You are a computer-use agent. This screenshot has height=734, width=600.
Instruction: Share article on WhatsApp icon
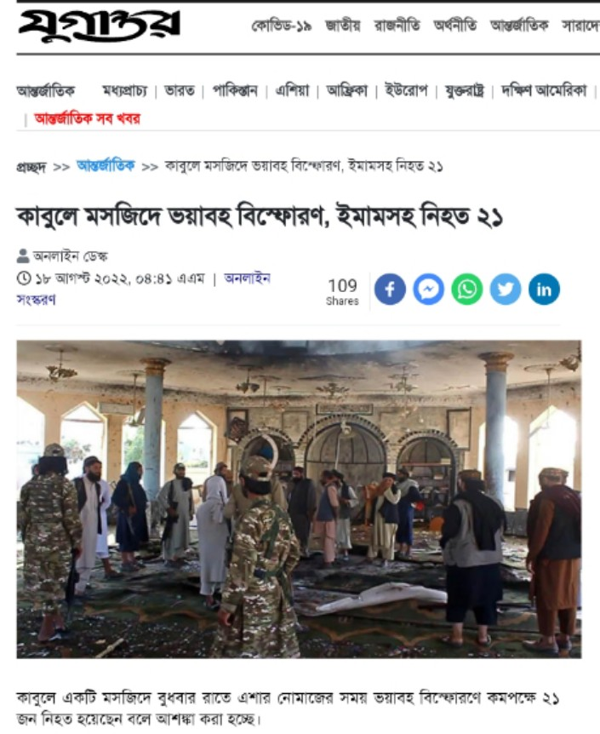467,290
